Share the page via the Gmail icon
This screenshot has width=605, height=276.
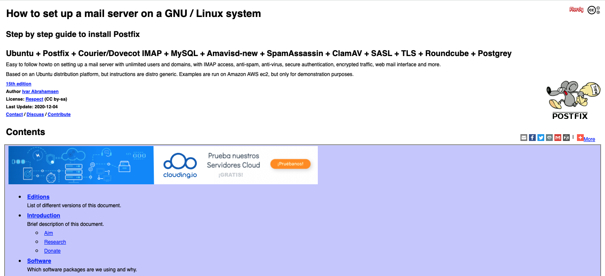pyautogui.click(x=558, y=138)
